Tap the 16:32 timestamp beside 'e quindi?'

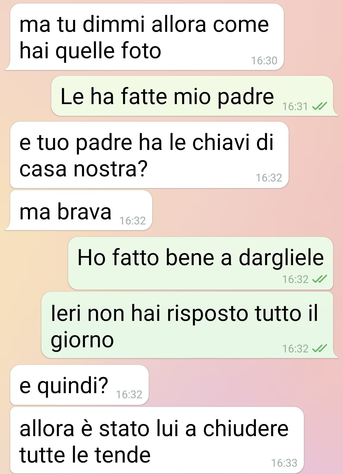pos(129,395)
